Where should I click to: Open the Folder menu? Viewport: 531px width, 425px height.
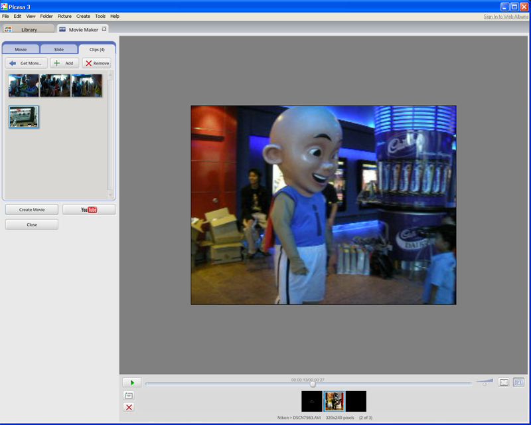pyautogui.click(x=46, y=16)
